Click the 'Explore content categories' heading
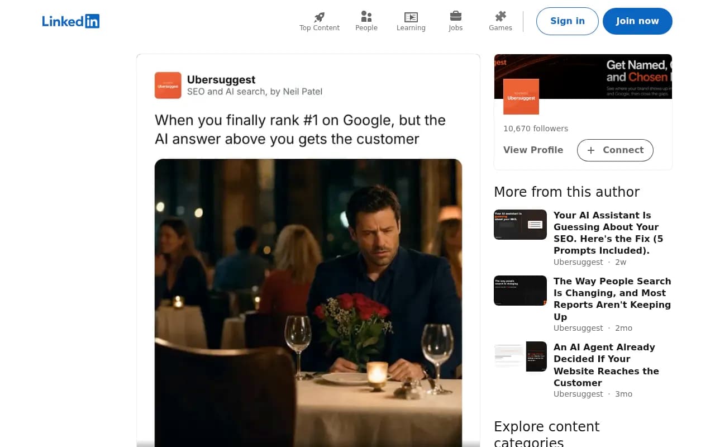The width and height of the screenshot is (715, 447). [x=547, y=433]
